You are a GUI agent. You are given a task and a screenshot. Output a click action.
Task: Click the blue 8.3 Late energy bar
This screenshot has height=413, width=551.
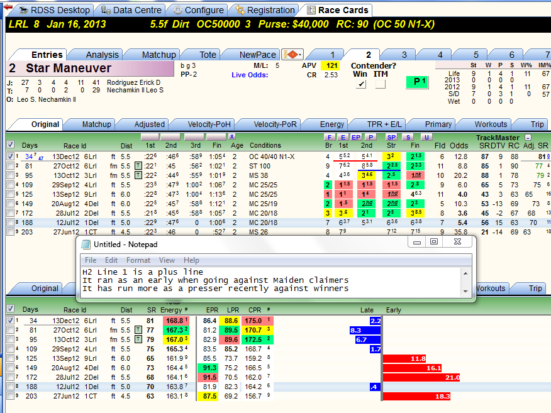point(365,330)
